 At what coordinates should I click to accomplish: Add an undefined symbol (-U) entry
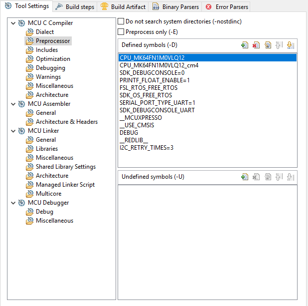point(245,177)
